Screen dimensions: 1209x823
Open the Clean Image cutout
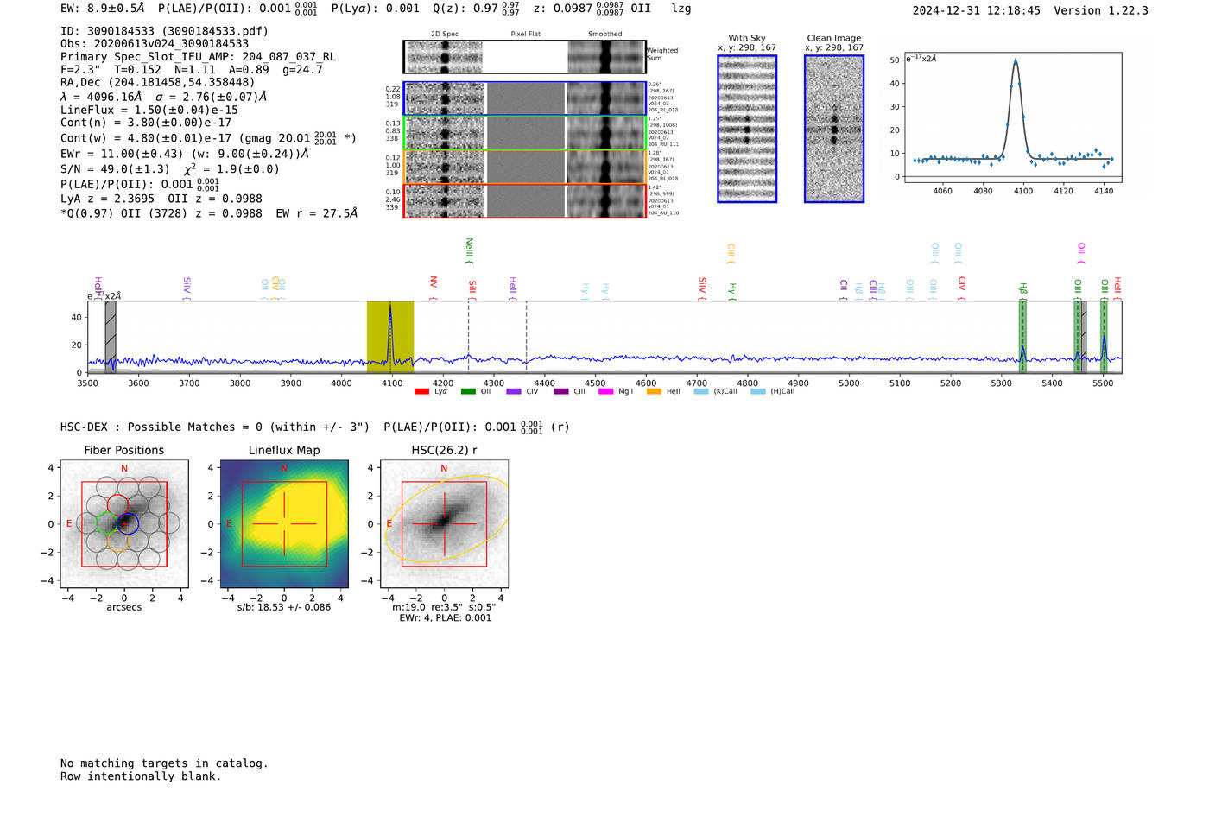pyautogui.click(x=834, y=129)
